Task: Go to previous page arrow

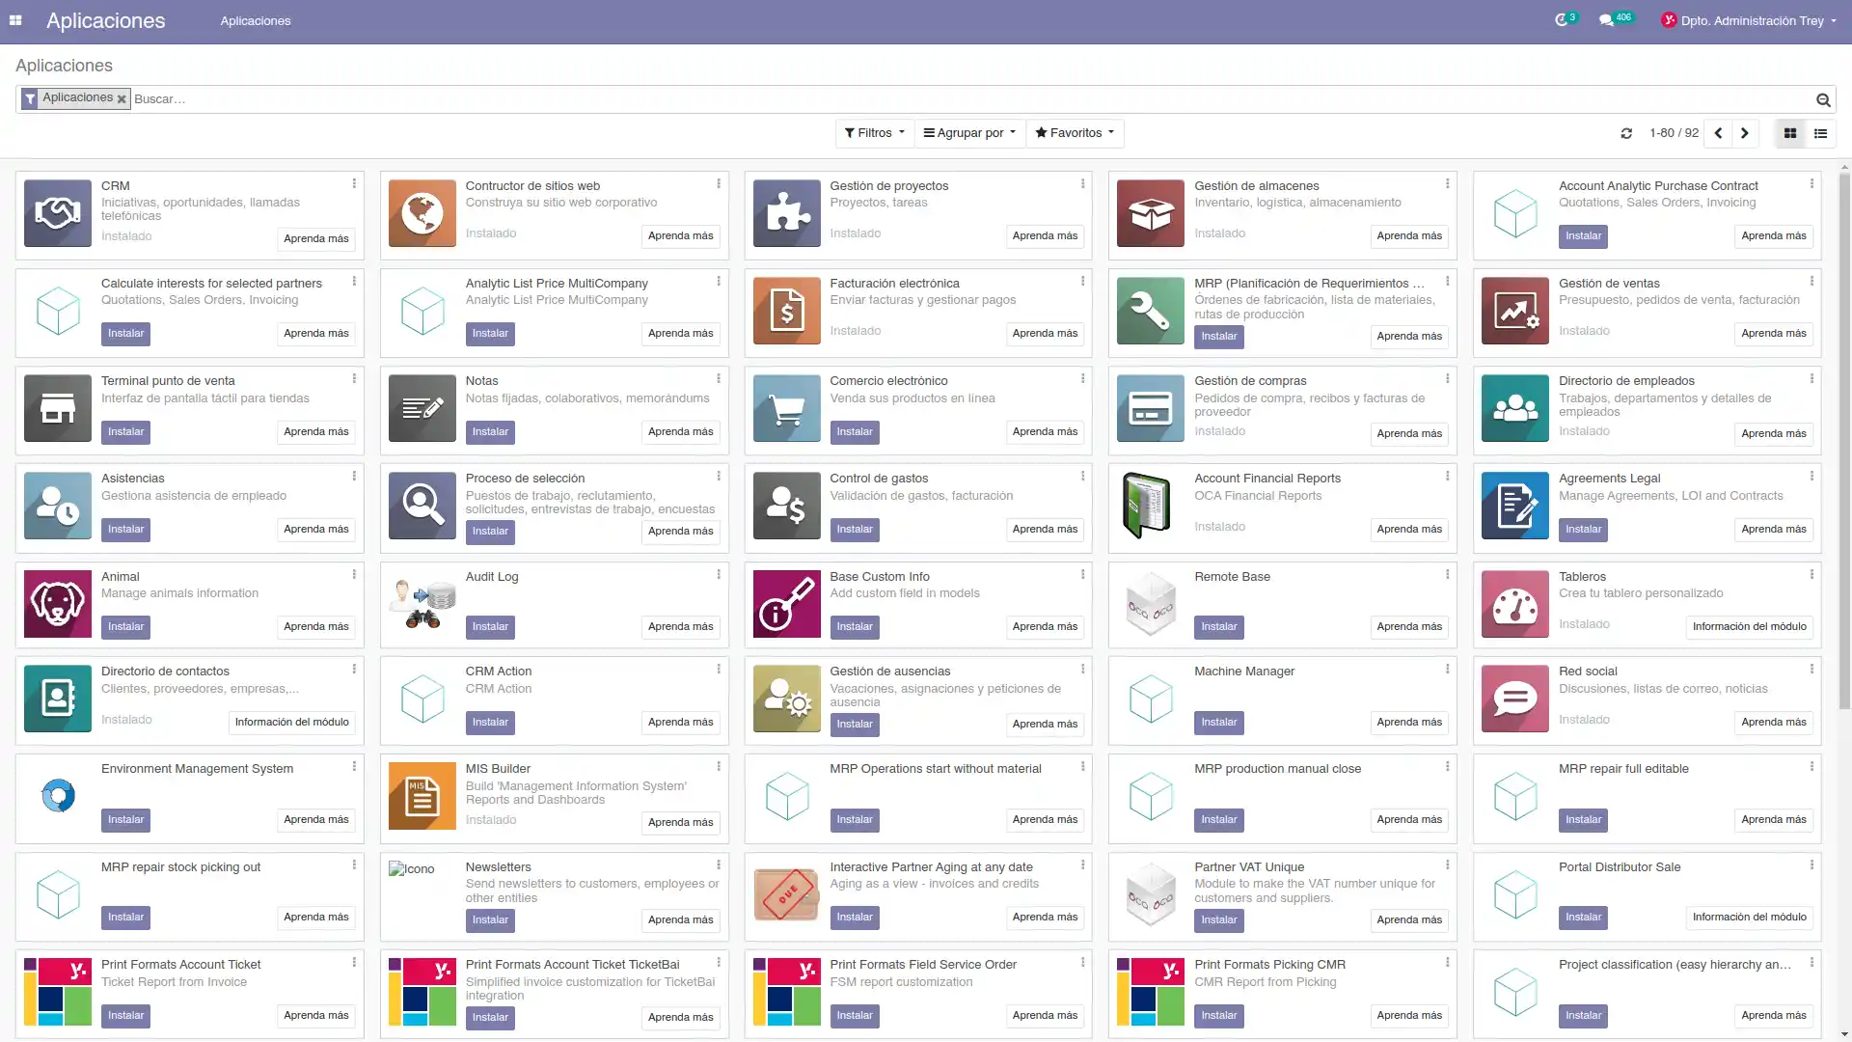Action: pyautogui.click(x=1718, y=133)
